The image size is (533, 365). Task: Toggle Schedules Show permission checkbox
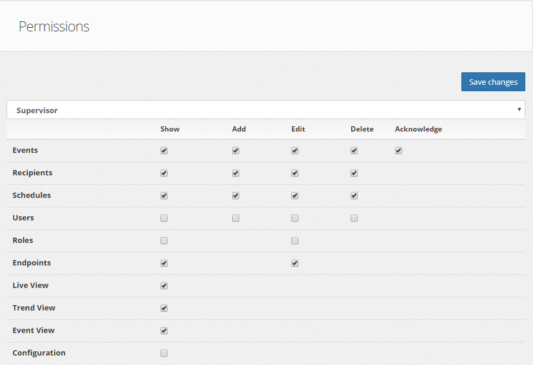tap(164, 196)
